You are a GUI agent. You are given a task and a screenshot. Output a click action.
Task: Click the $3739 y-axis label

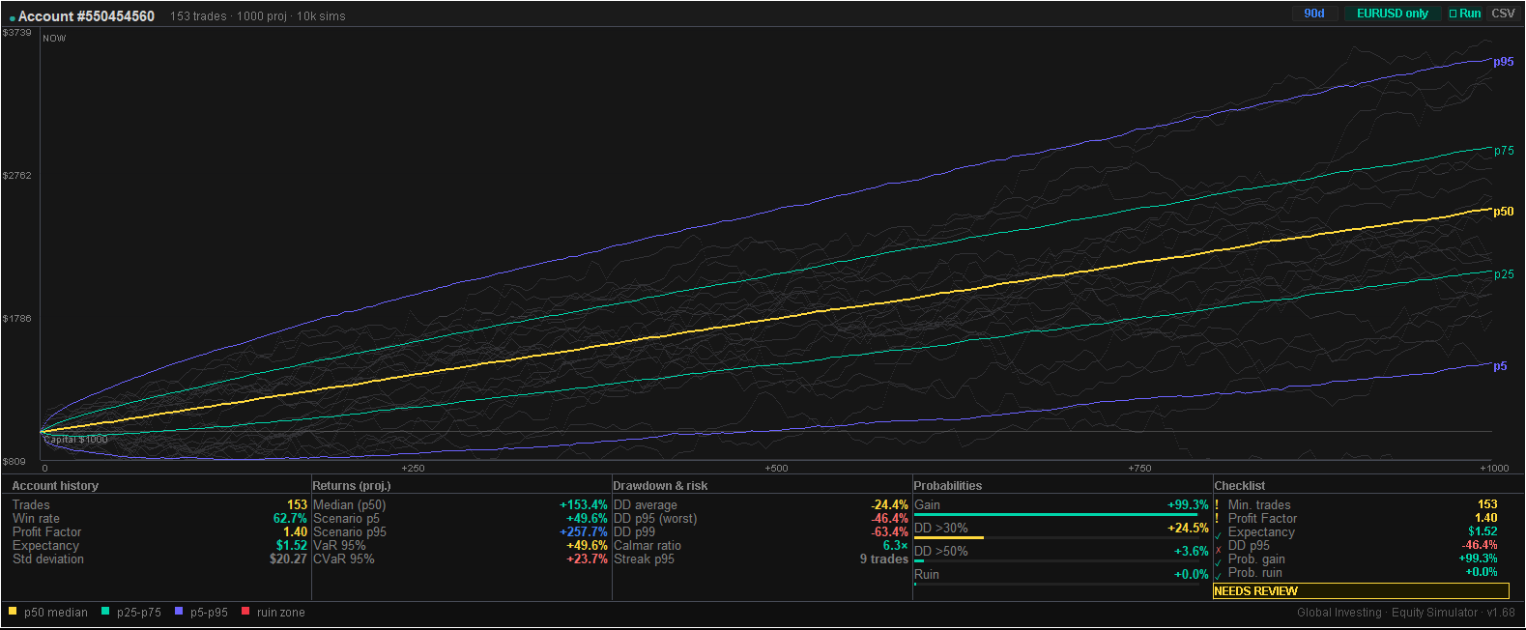coord(16,33)
